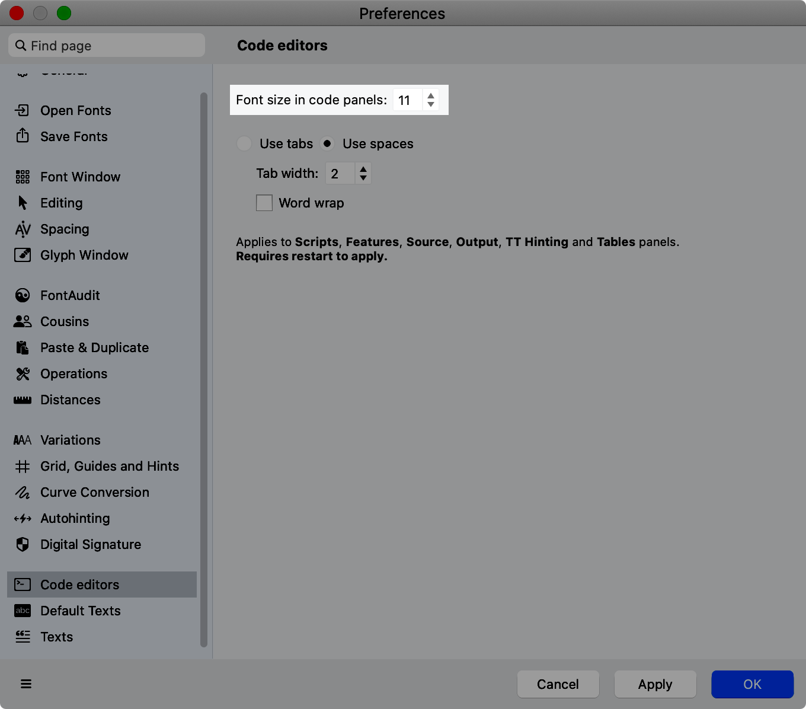Viewport: 806px width, 709px height.
Task: Go to the Texts preferences page
Action: pyautogui.click(x=102, y=637)
